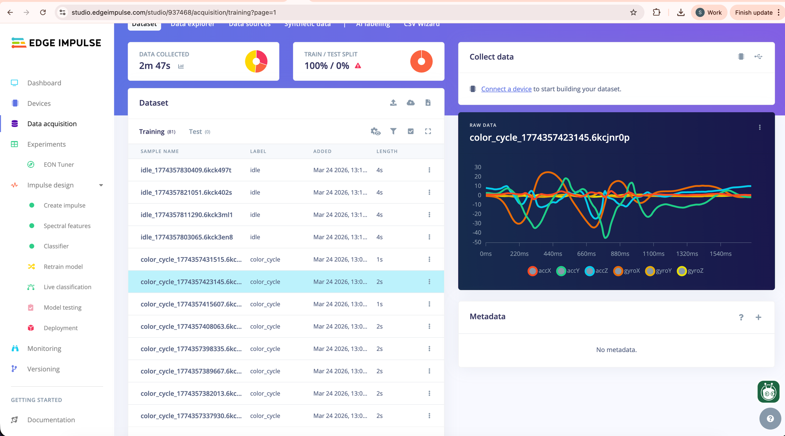This screenshot has height=436, width=785.
Task: Open the Data explorer tab
Action: point(192,25)
